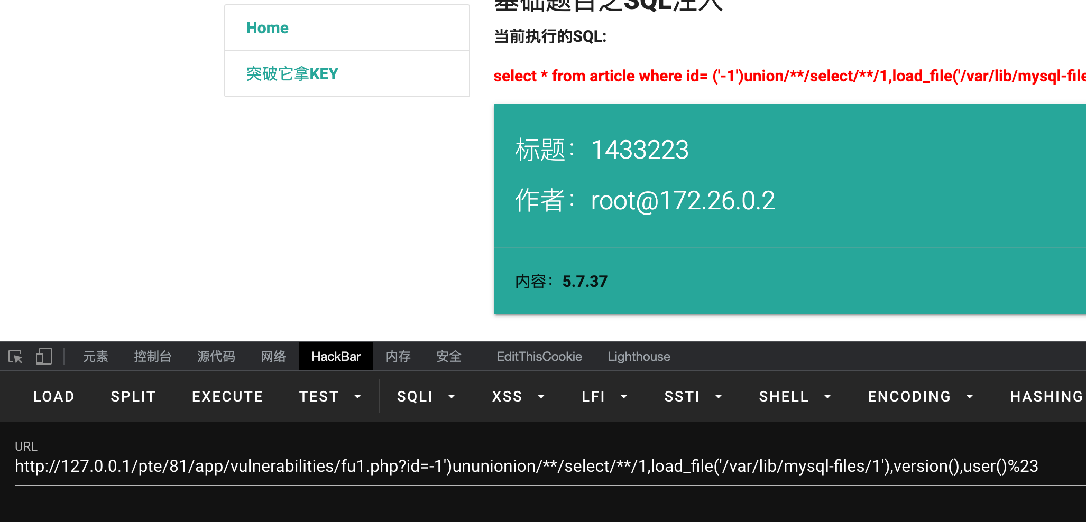Screen dimensions: 1086x522
Task: Expand the SSTI dropdown menu
Action: pos(693,396)
